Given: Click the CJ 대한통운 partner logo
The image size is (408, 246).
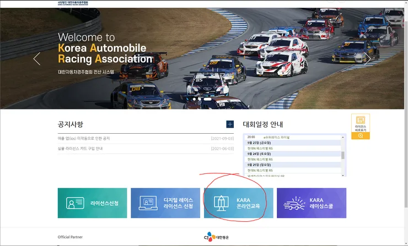Looking at the screenshot, I should point(216,237).
